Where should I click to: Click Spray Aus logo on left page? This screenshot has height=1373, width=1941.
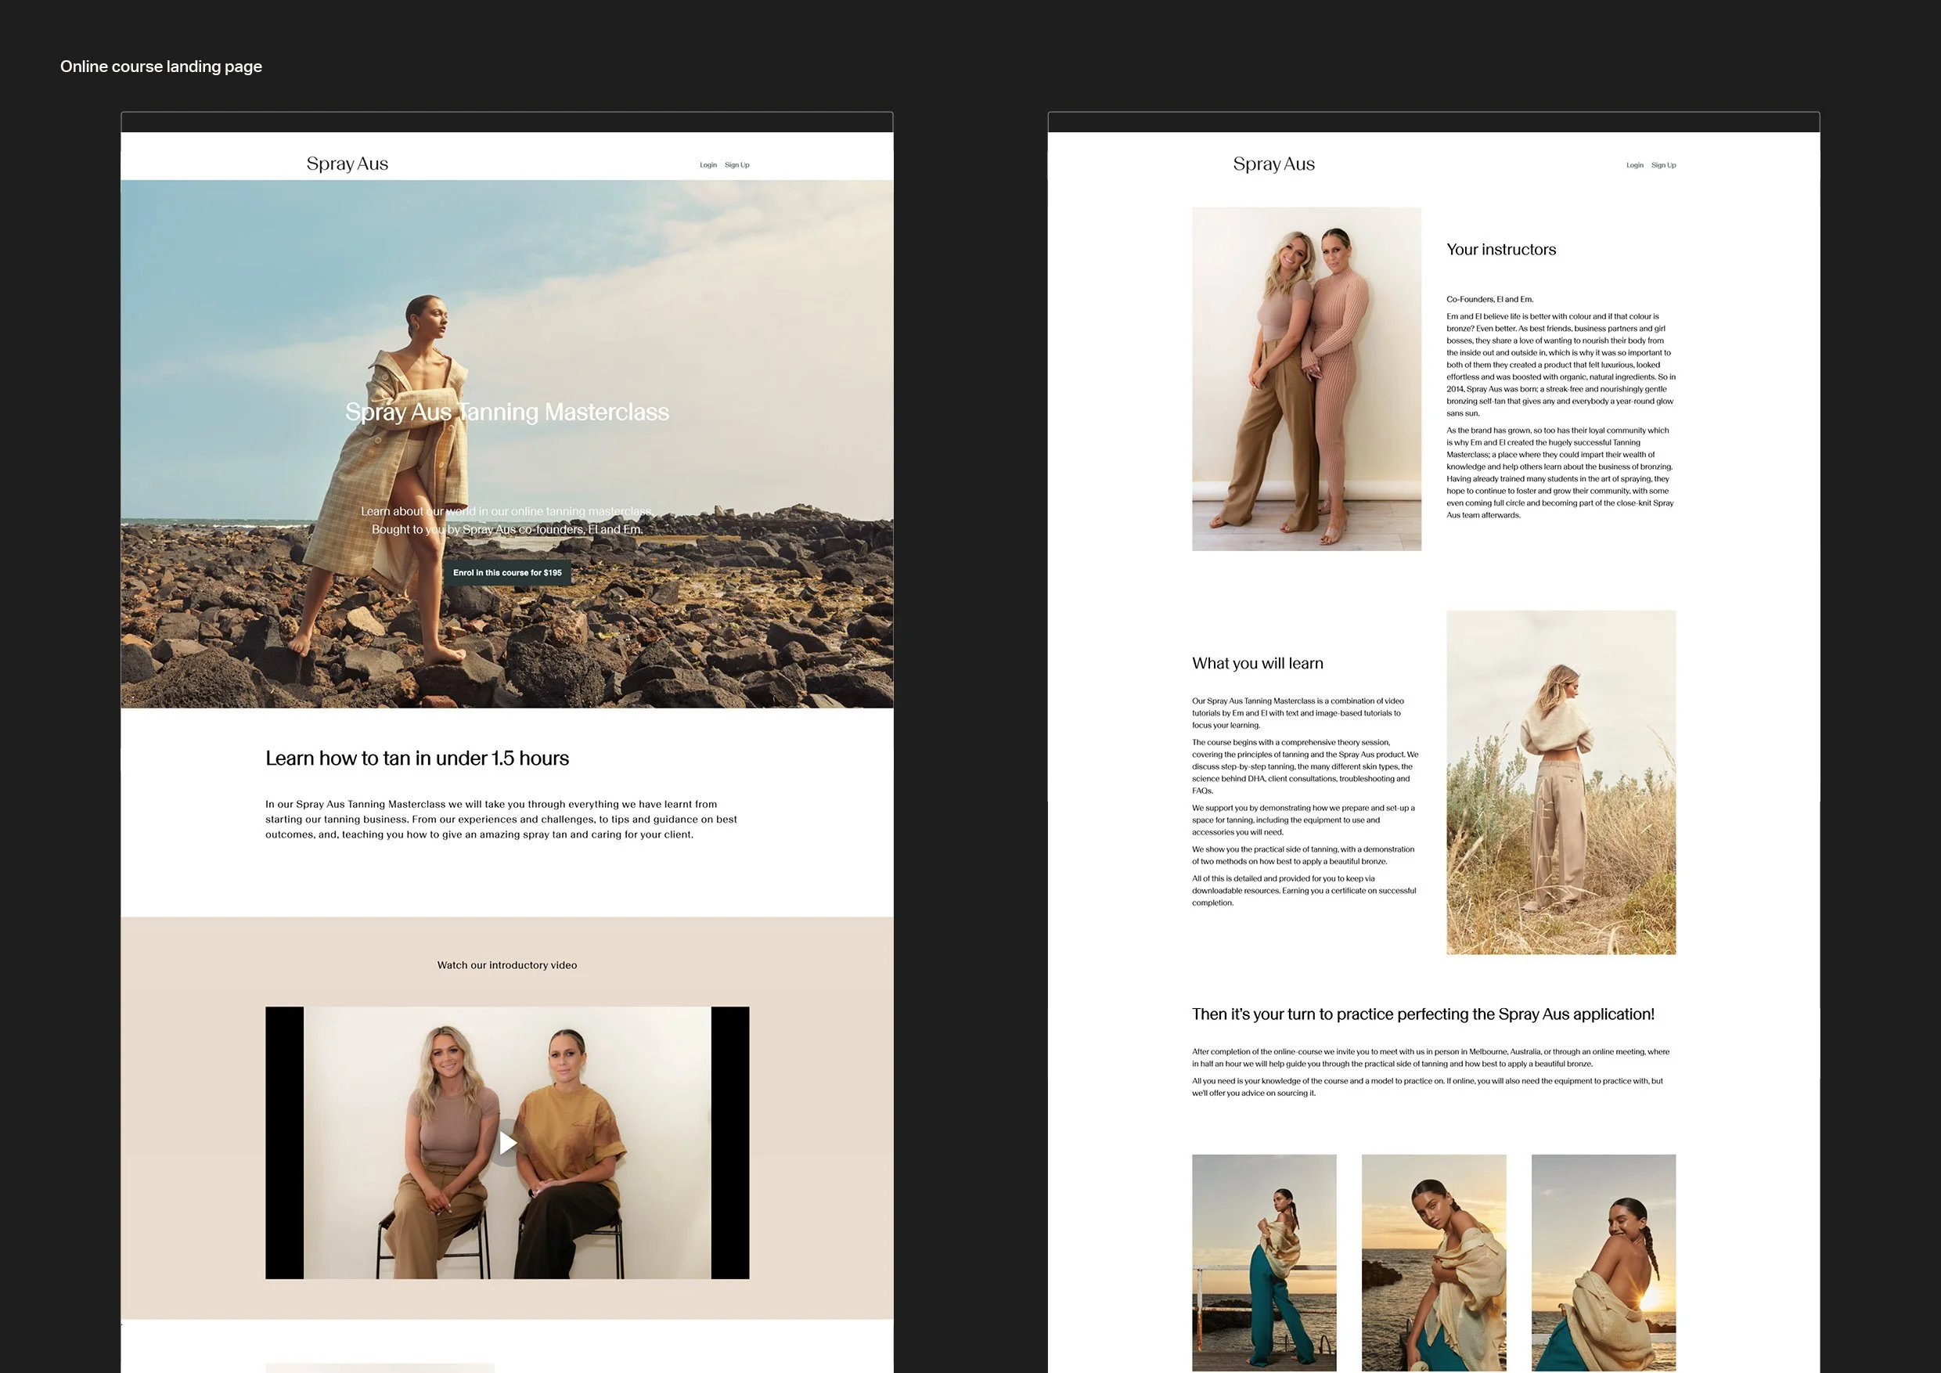coord(347,164)
